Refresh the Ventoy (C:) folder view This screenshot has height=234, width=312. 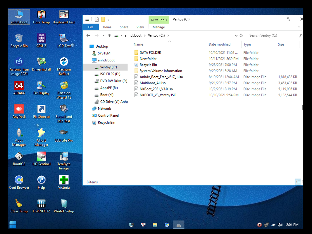click(x=241, y=35)
